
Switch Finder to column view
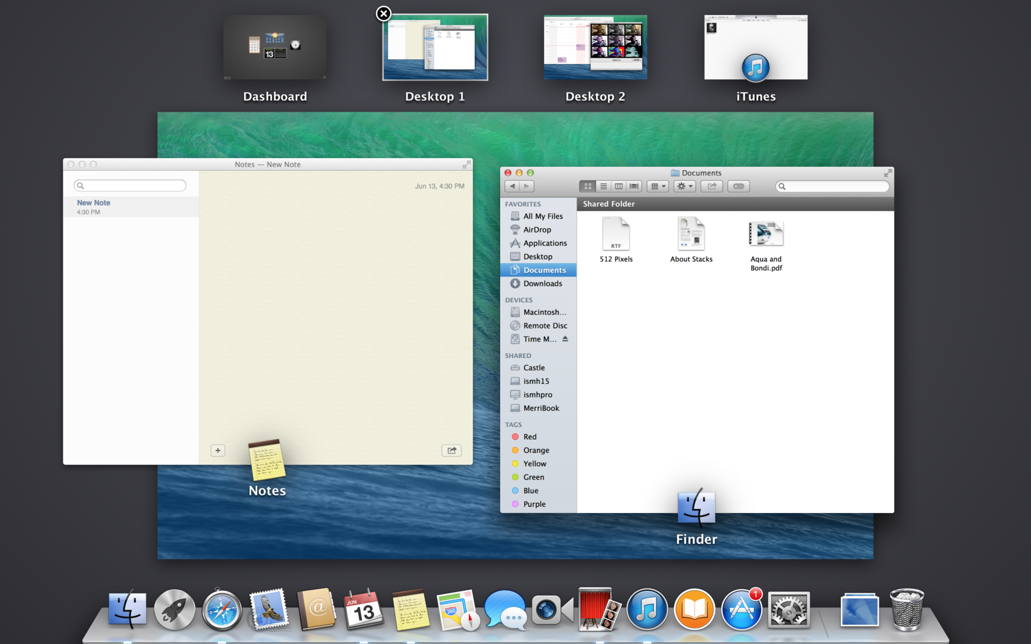click(x=618, y=186)
